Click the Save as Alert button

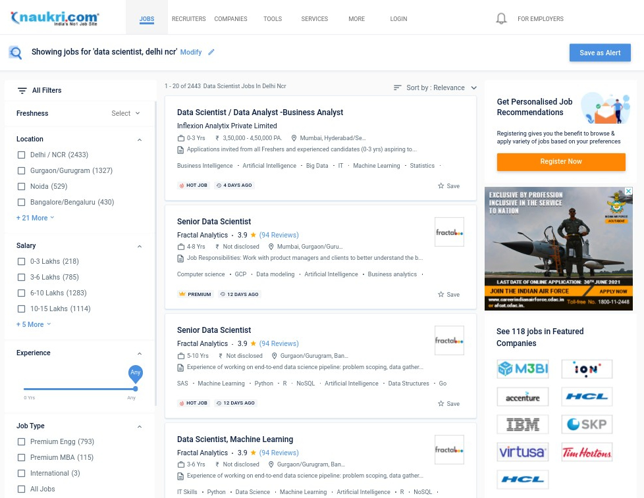point(600,53)
